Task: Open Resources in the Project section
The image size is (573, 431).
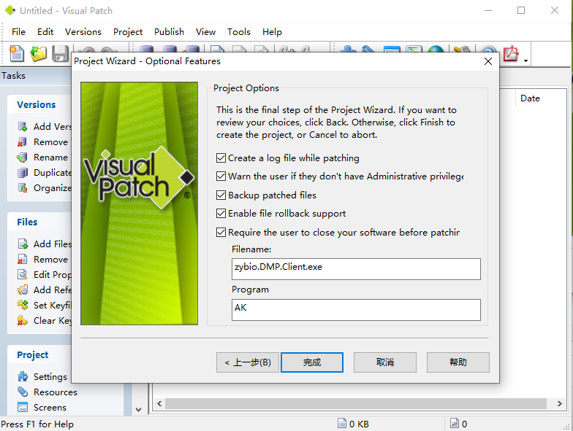Action: coord(48,392)
